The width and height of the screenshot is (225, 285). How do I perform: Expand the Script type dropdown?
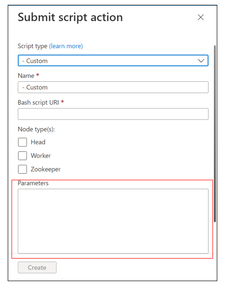[113, 61]
